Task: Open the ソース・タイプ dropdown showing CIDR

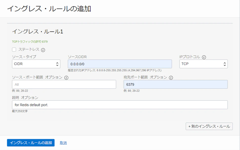Action: click(x=35, y=64)
